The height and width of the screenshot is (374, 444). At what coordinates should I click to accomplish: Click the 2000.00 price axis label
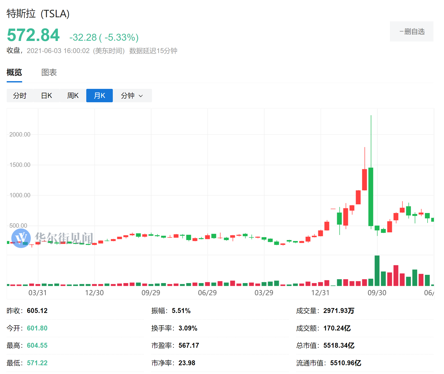pos(20,134)
